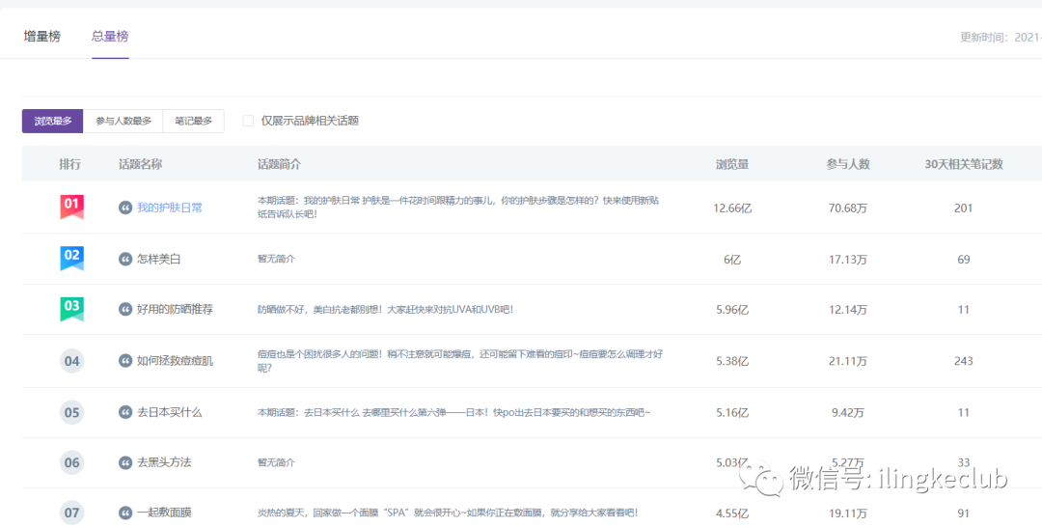Viewport: 1042px width, 527px height.
Task: Switch to the 增量榜 tab
Action: [41, 37]
